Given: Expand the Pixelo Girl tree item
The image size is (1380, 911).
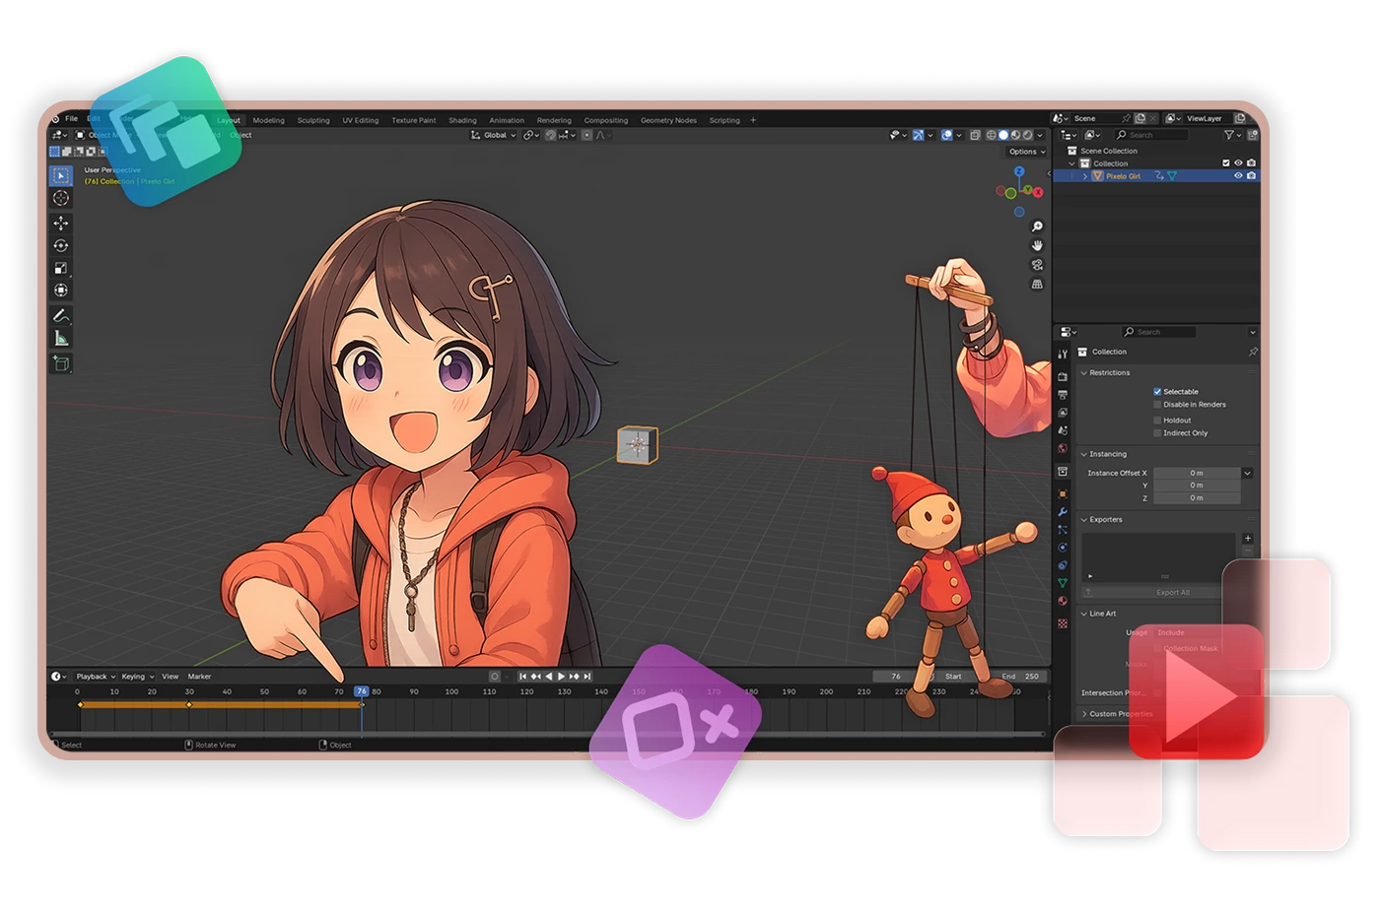Looking at the screenshot, I should pos(1085,176).
